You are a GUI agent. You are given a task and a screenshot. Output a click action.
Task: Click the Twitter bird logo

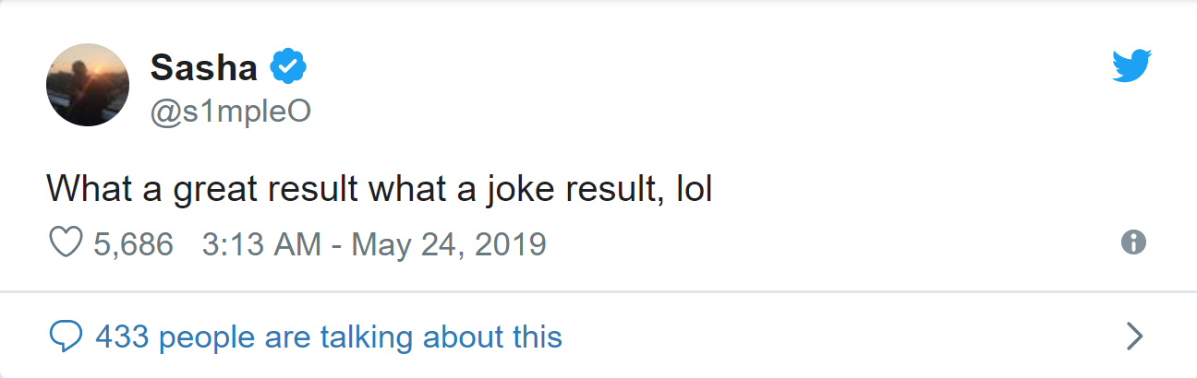pyautogui.click(x=1132, y=66)
